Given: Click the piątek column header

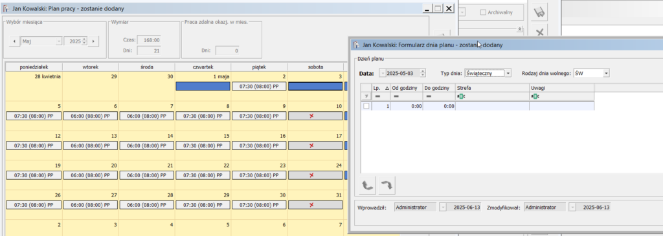Looking at the screenshot, I should click(x=259, y=67).
